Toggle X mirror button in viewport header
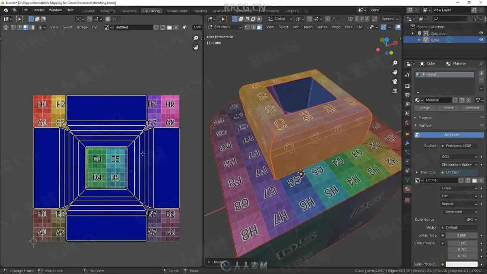The height and width of the screenshot is (274, 487). tap(357, 19)
